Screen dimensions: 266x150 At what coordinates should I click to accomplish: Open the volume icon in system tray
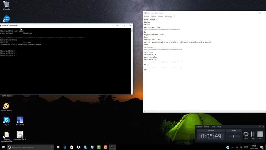(241, 147)
